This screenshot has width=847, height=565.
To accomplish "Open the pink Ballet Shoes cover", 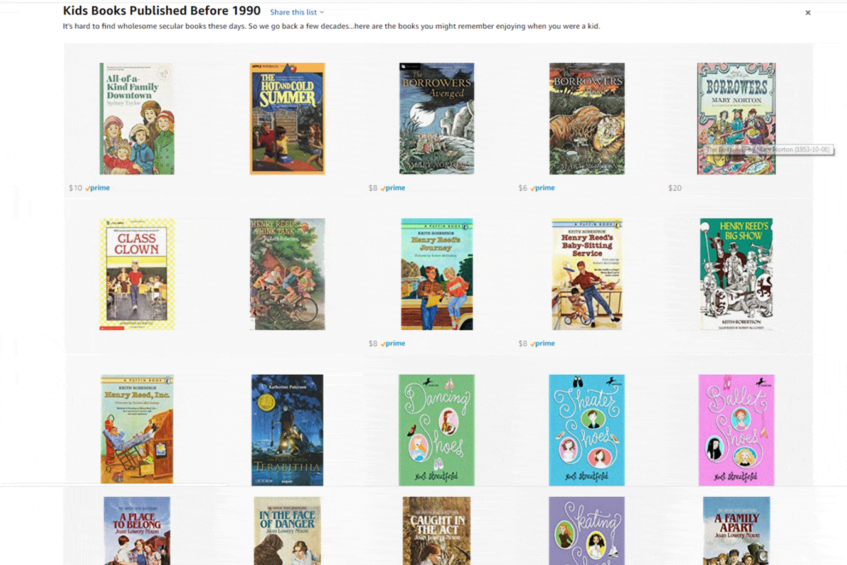I will click(x=736, y=430).
